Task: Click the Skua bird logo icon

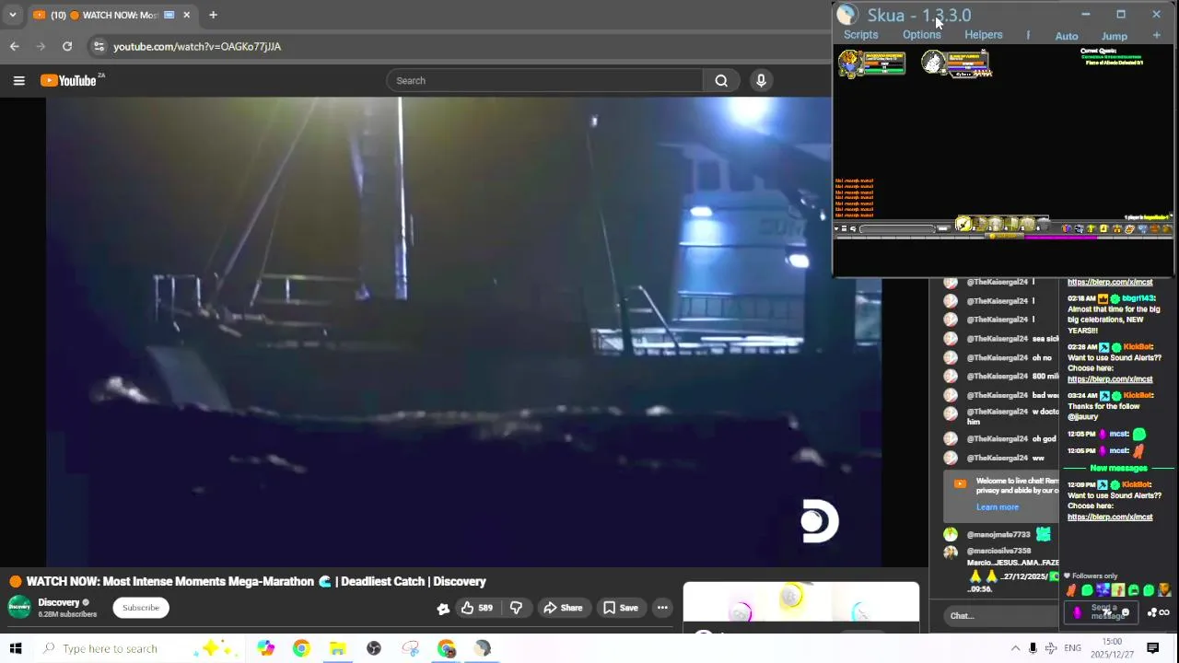Action: tap(847, 15)
